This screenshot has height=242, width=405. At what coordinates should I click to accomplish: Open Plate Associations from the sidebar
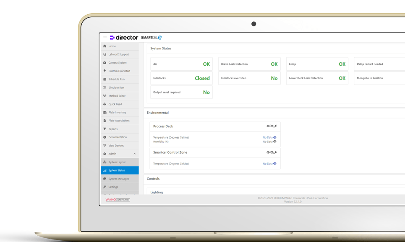[x=120, y=121]
